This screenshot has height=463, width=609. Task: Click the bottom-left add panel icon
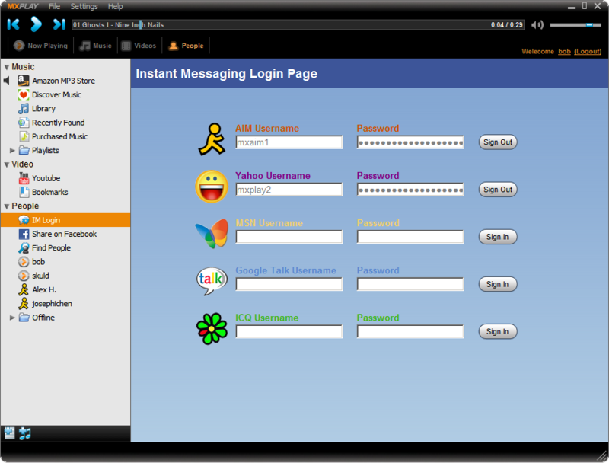tap(9, 433)
